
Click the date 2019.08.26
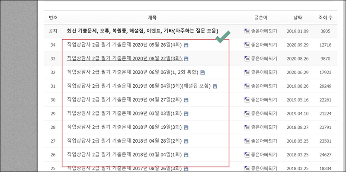point(298,86)
